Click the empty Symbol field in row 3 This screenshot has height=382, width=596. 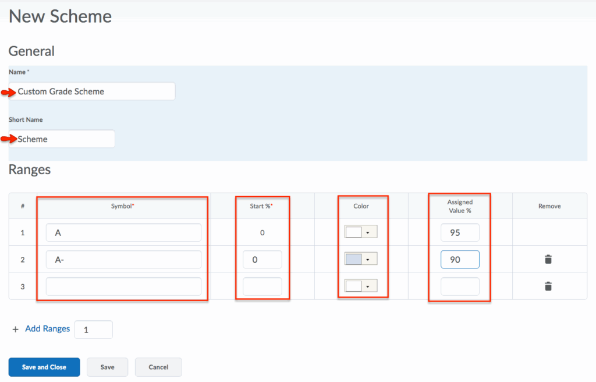coord(123,286)
